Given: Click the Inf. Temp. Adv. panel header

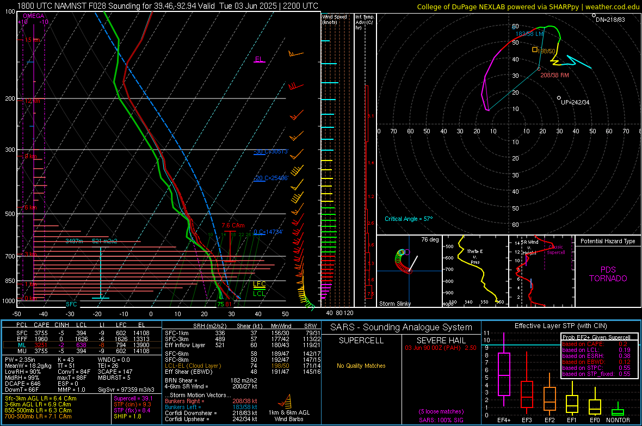Looking at the screenshot, I should tap(365, 22).
